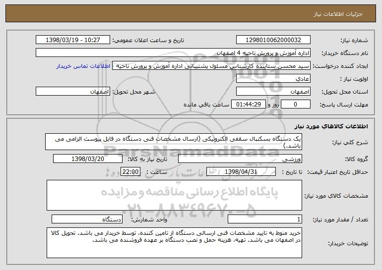
Task: Click the request creator field سید محسن ستاینده
Action: 211,66
